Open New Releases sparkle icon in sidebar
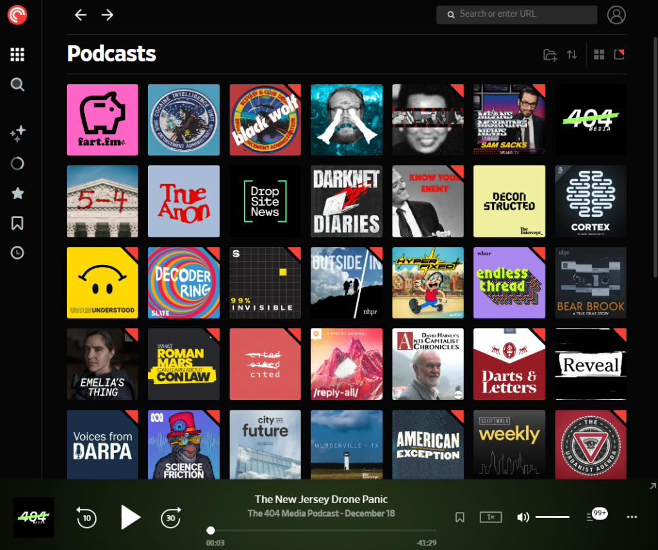658x550 pixels. [x=17, y=134]
